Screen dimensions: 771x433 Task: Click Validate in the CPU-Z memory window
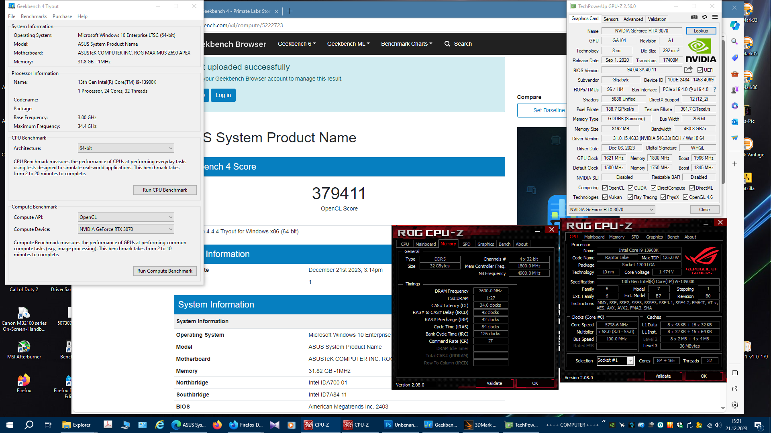494,383
